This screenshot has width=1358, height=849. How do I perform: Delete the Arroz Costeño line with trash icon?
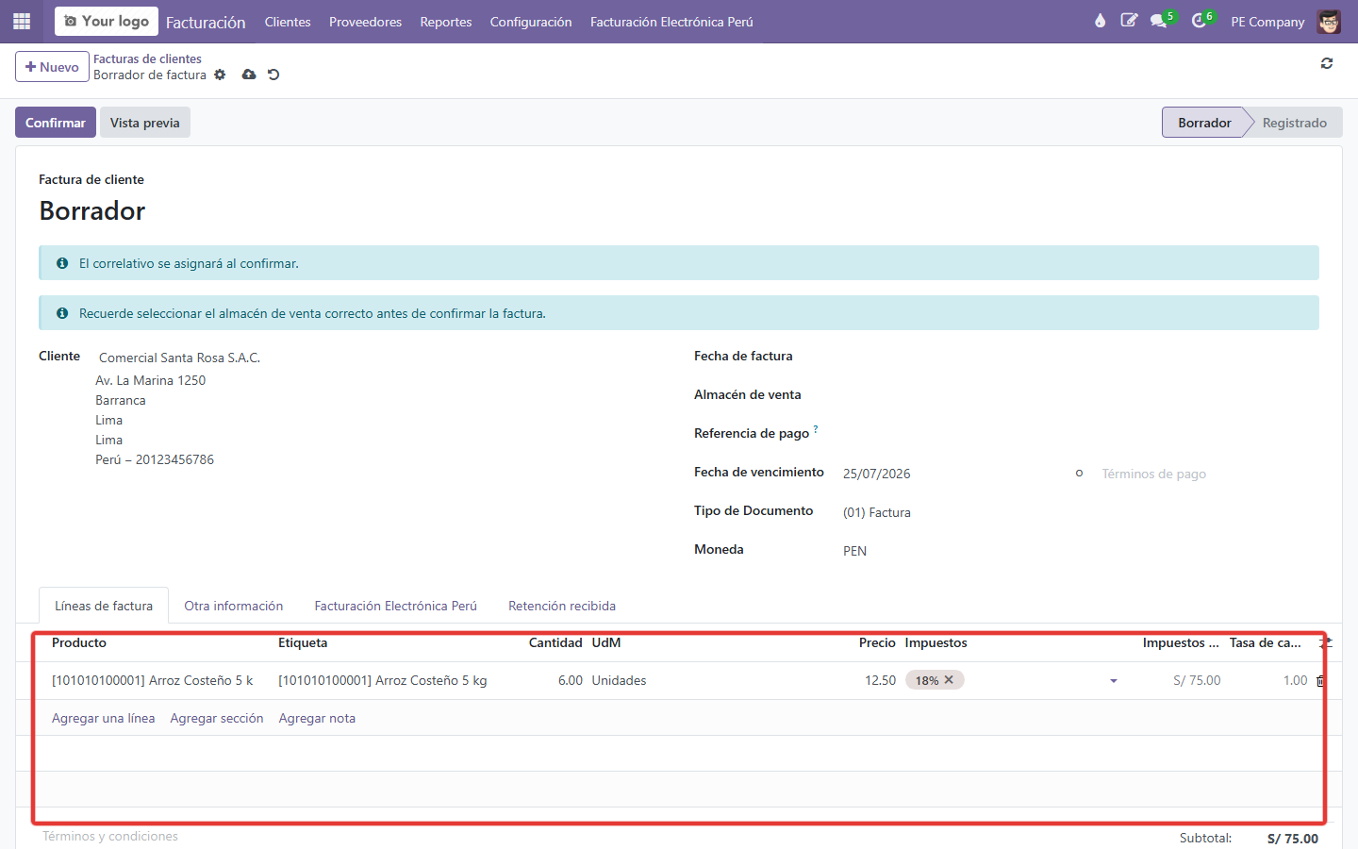click(1320, 680)
